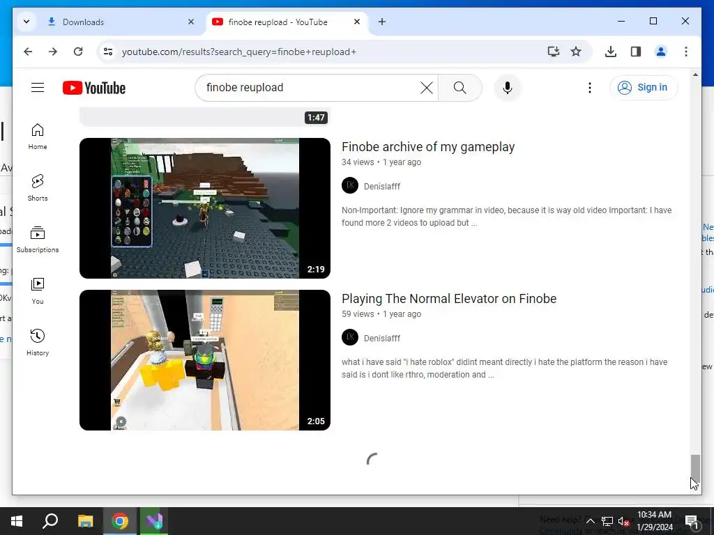Close the finobe reupload YouTube tab
714x535 pixels.
click(x=357, y=22)
